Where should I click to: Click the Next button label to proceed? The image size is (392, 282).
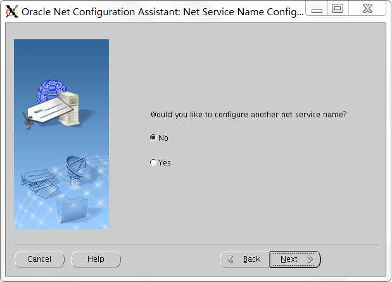(x=289, y=259)
